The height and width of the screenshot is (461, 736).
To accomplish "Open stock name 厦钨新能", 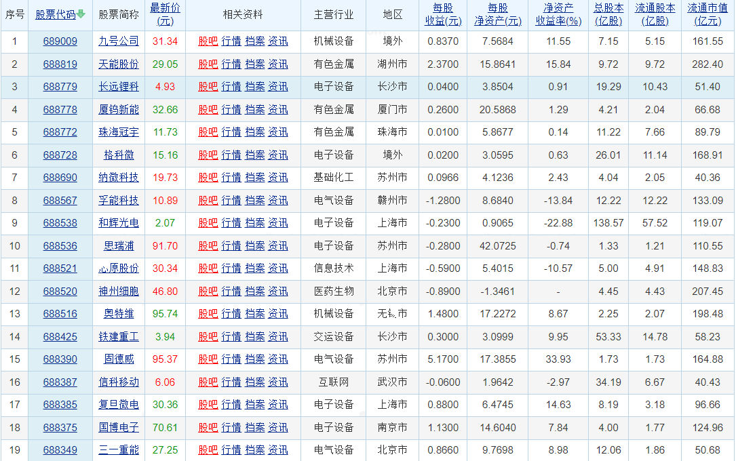I will [x=119, y=110].
